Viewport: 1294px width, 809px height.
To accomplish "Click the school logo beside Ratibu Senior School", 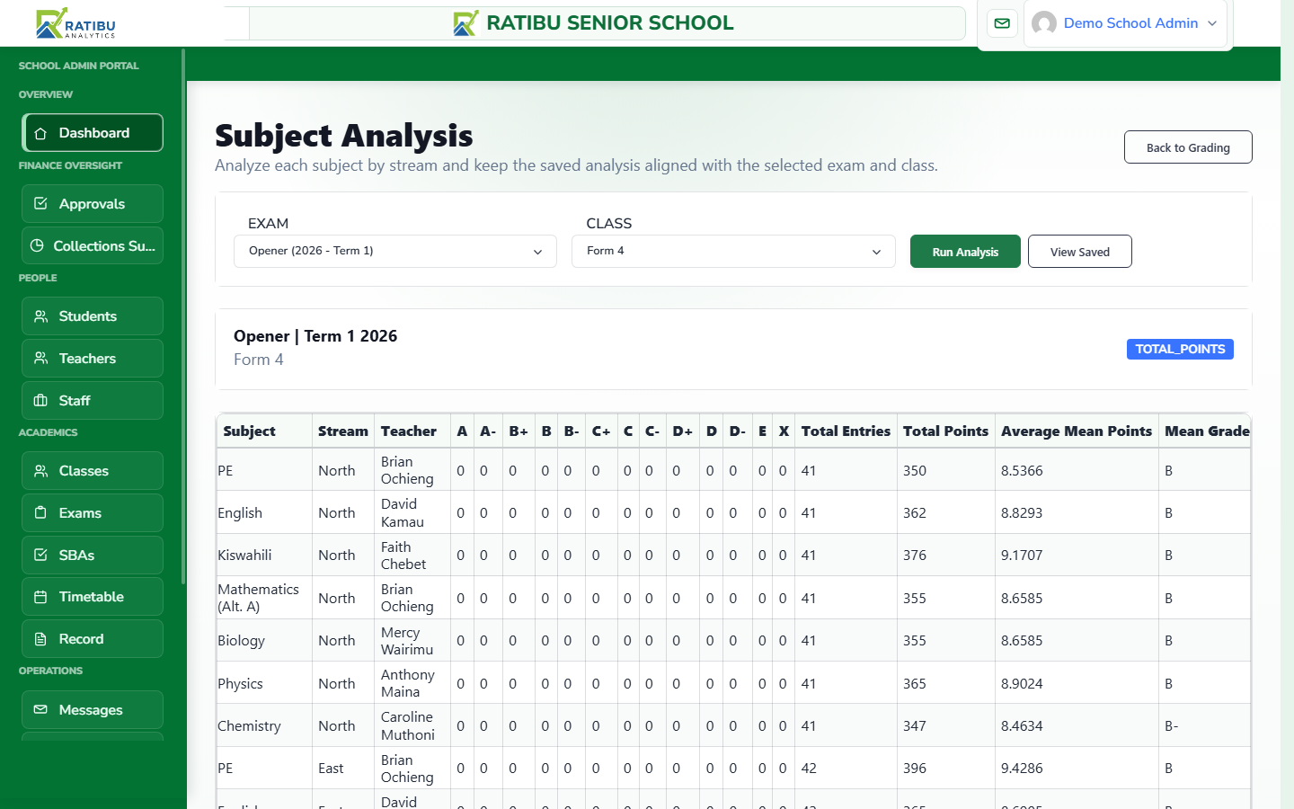I will coord(465,23).
